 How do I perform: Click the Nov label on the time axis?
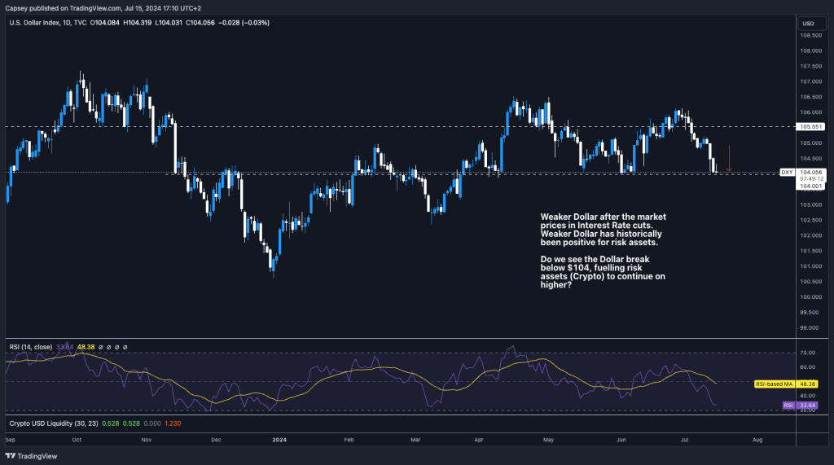coord(147,440)
